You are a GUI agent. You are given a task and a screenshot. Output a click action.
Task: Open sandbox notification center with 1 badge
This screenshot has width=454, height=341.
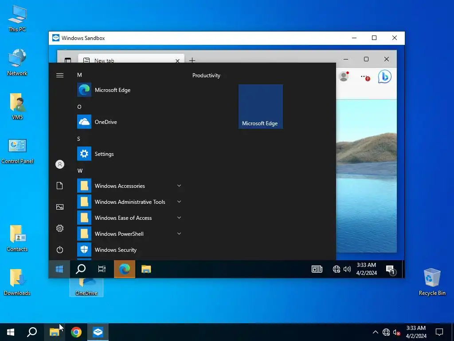click(391, 270)
